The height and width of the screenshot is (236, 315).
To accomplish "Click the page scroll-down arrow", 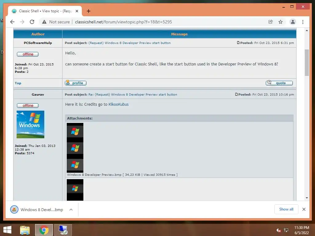I will (x=307, y=198).
